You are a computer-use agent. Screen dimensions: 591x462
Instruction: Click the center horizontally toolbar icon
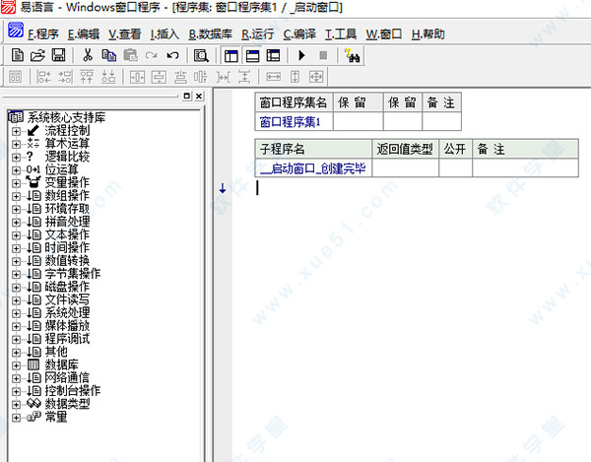[137, 77]
